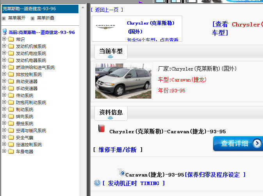Viewport: 263px width, 196px height.
Task: Open the 维修手册/诊断 link
Action: (x=117, y=150)
